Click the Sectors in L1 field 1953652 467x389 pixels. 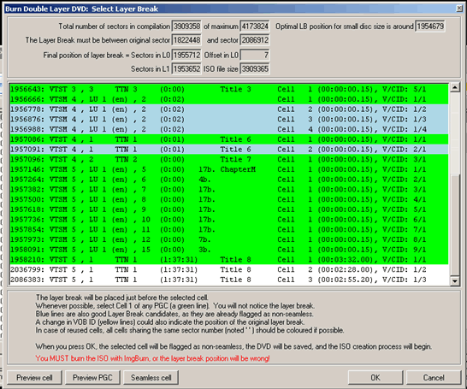click(x=186, y=68)
